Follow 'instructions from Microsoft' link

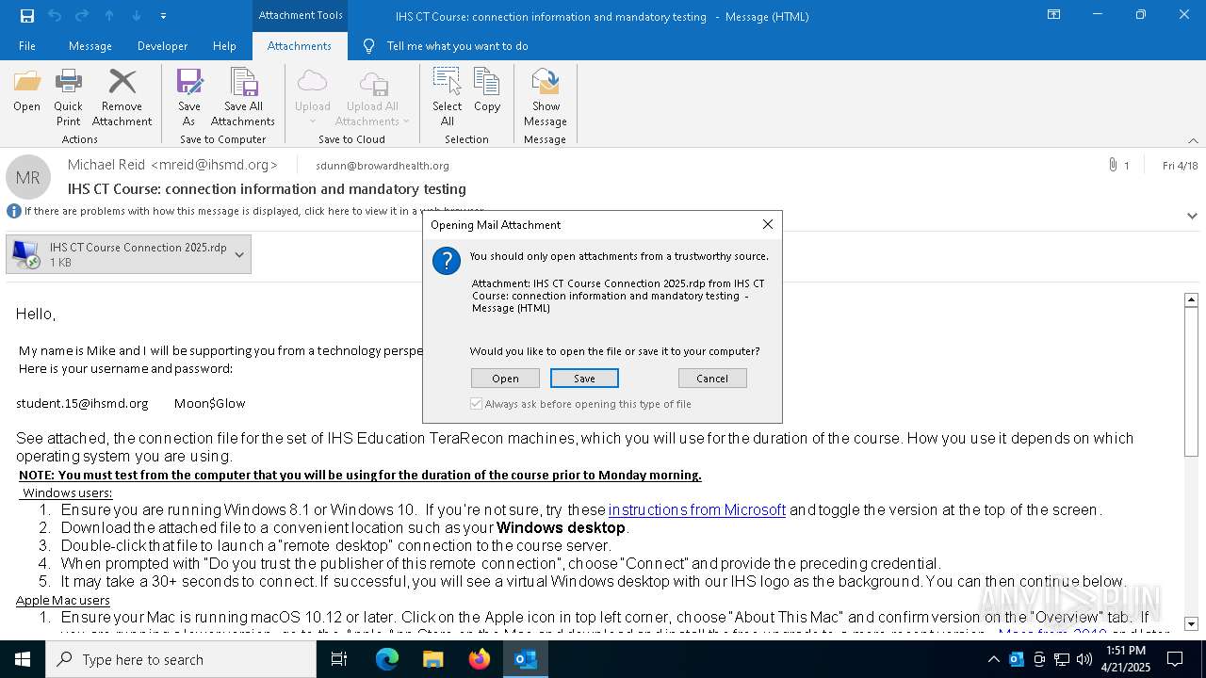697,509
